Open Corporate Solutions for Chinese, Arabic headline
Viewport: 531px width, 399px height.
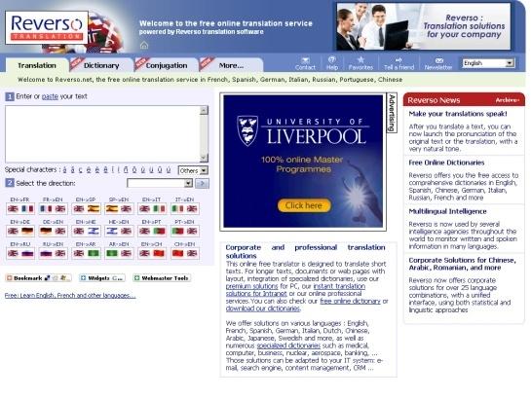pos(462,264)
